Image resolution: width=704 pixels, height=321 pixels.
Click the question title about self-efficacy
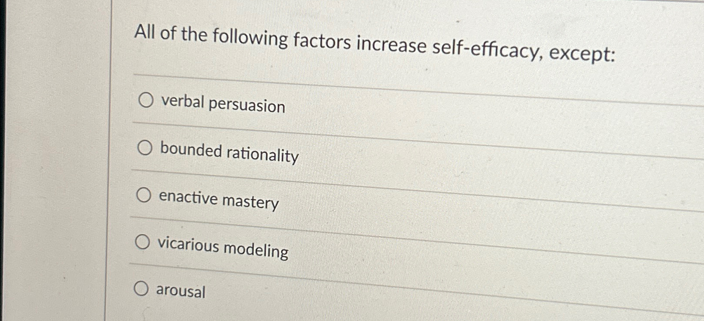tap(373, 41)
